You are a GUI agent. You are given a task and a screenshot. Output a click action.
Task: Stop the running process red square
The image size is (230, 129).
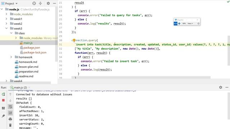pos(3,100)
